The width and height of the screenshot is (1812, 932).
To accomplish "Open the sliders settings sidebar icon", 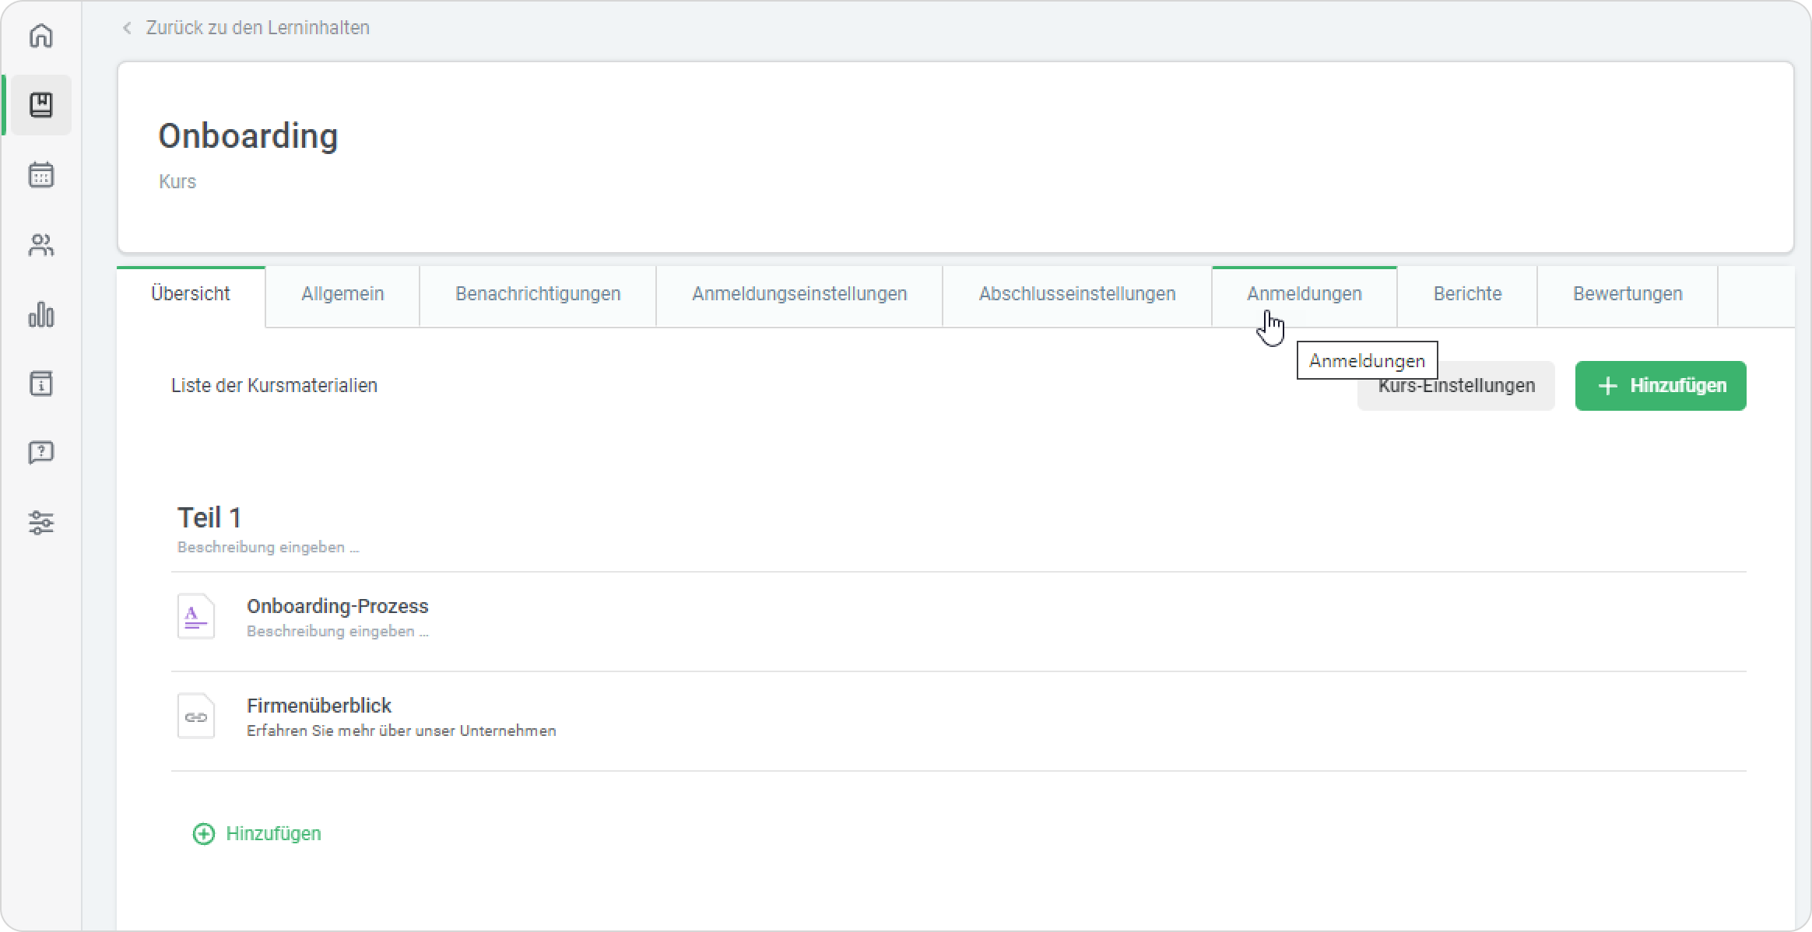I will pyautogui.click(x=41, y=522).
